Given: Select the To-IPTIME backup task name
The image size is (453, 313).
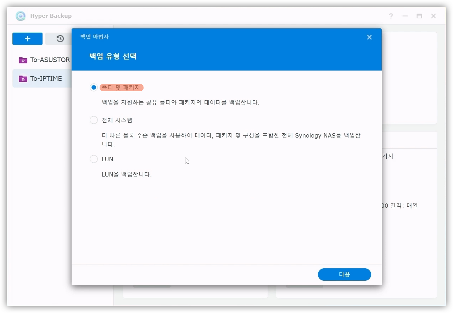Looking at the screenshot, I should click(x=46, y=79).
